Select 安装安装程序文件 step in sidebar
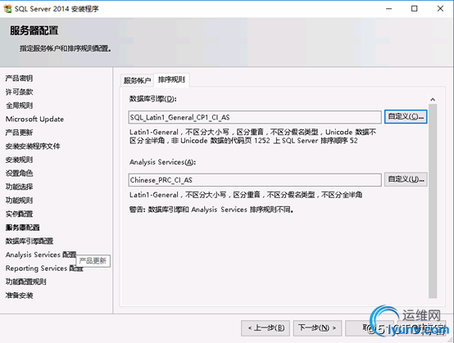This screenshot has height=343, width=454. point(33,146)
